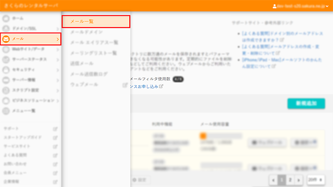
Task: Click second row メール使用容量 usage bar
Action: point(221,165)
